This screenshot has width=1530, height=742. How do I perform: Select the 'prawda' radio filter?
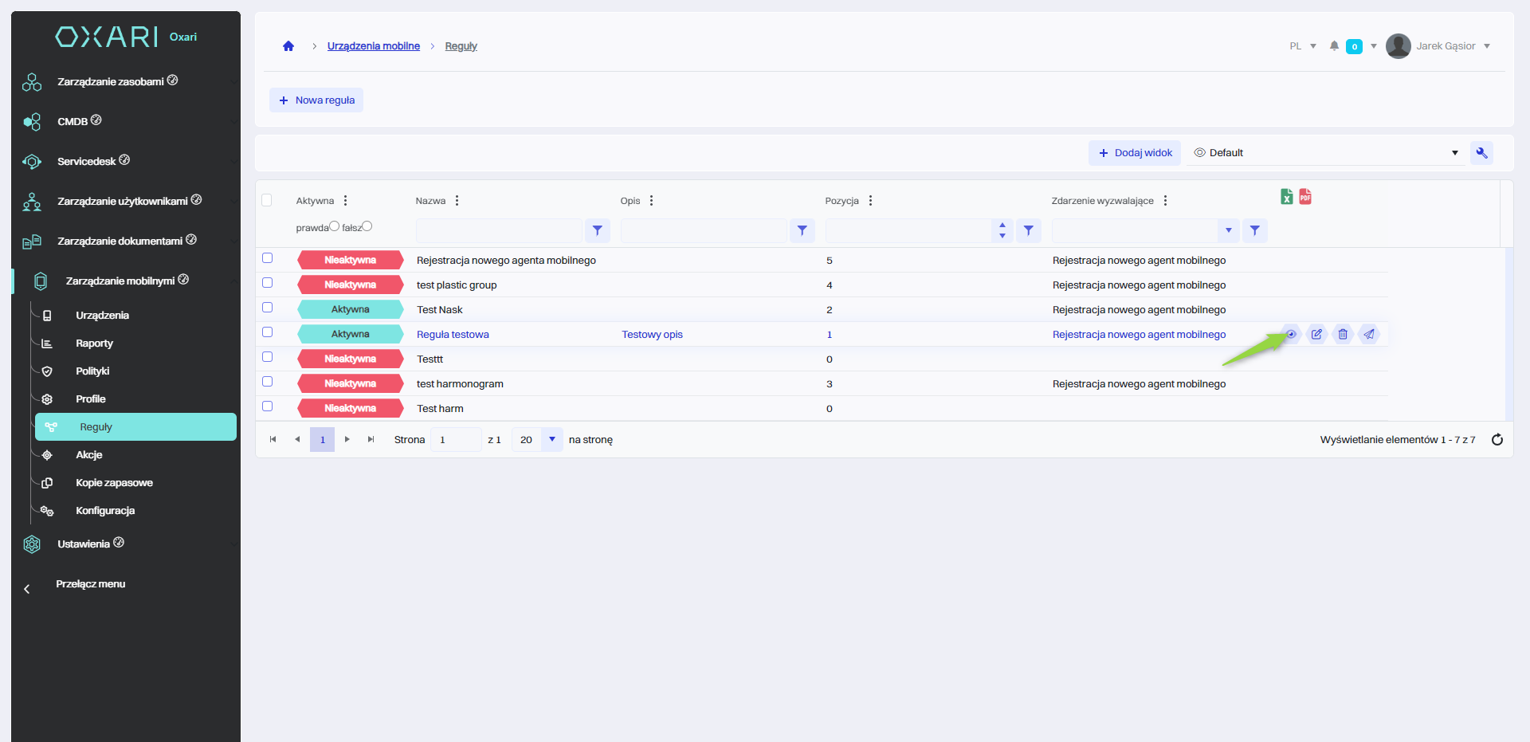point(335,226)
